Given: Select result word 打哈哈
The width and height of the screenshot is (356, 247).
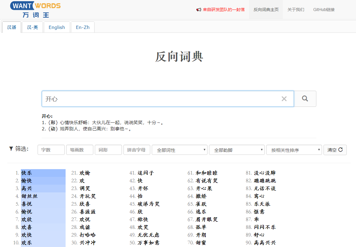Looking at the screenshot, I should pos(88,235).
